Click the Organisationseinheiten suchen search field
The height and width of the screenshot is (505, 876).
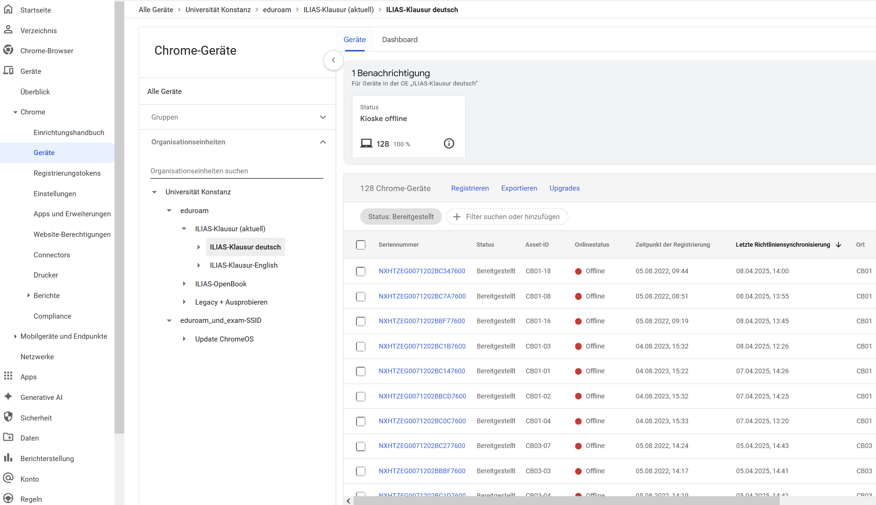(x=236, y=171)
